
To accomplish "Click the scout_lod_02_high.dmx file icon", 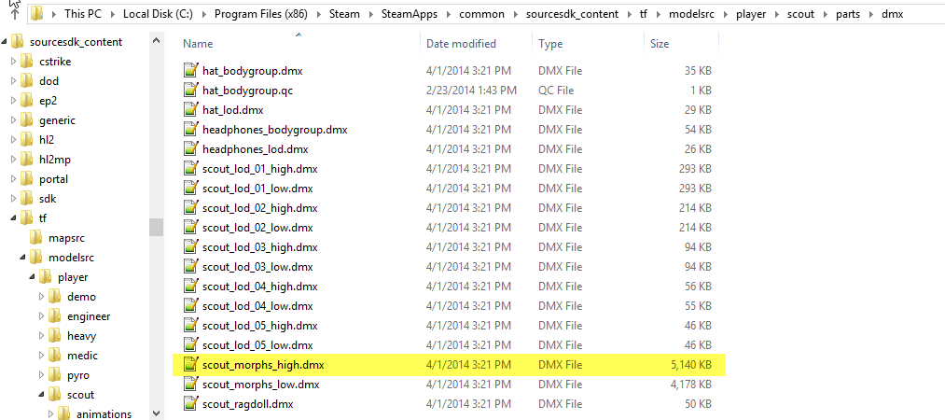I will [x=191, y=208].
